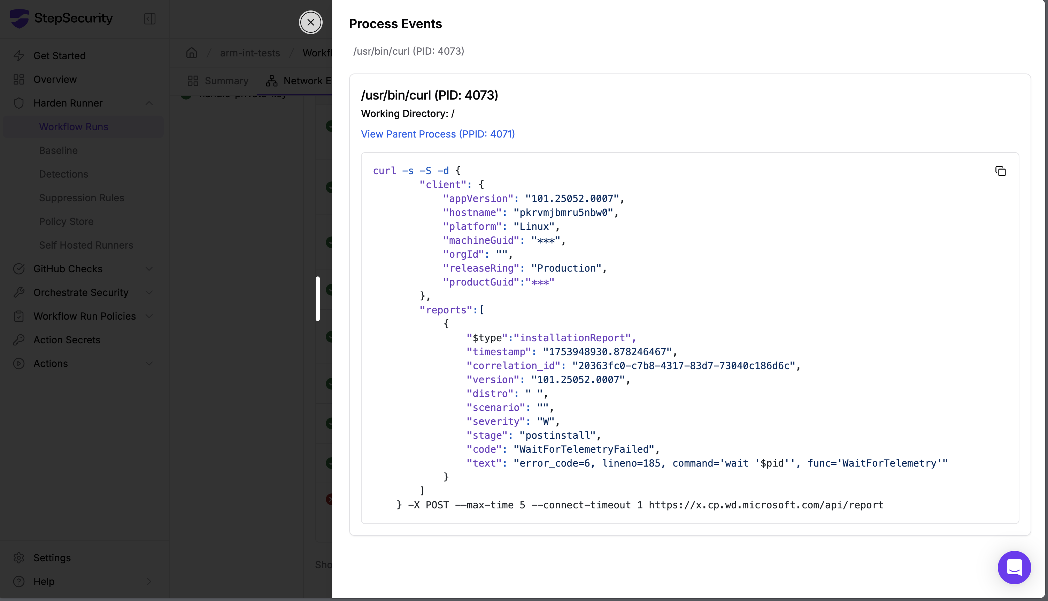
Task: Click the GitHub Checks checkmark icon
Action: point(18,269)
